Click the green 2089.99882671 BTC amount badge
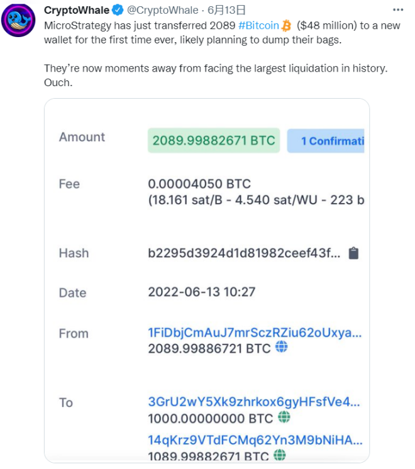The width and height of the screenshot is (415, 469). point(214,141)
